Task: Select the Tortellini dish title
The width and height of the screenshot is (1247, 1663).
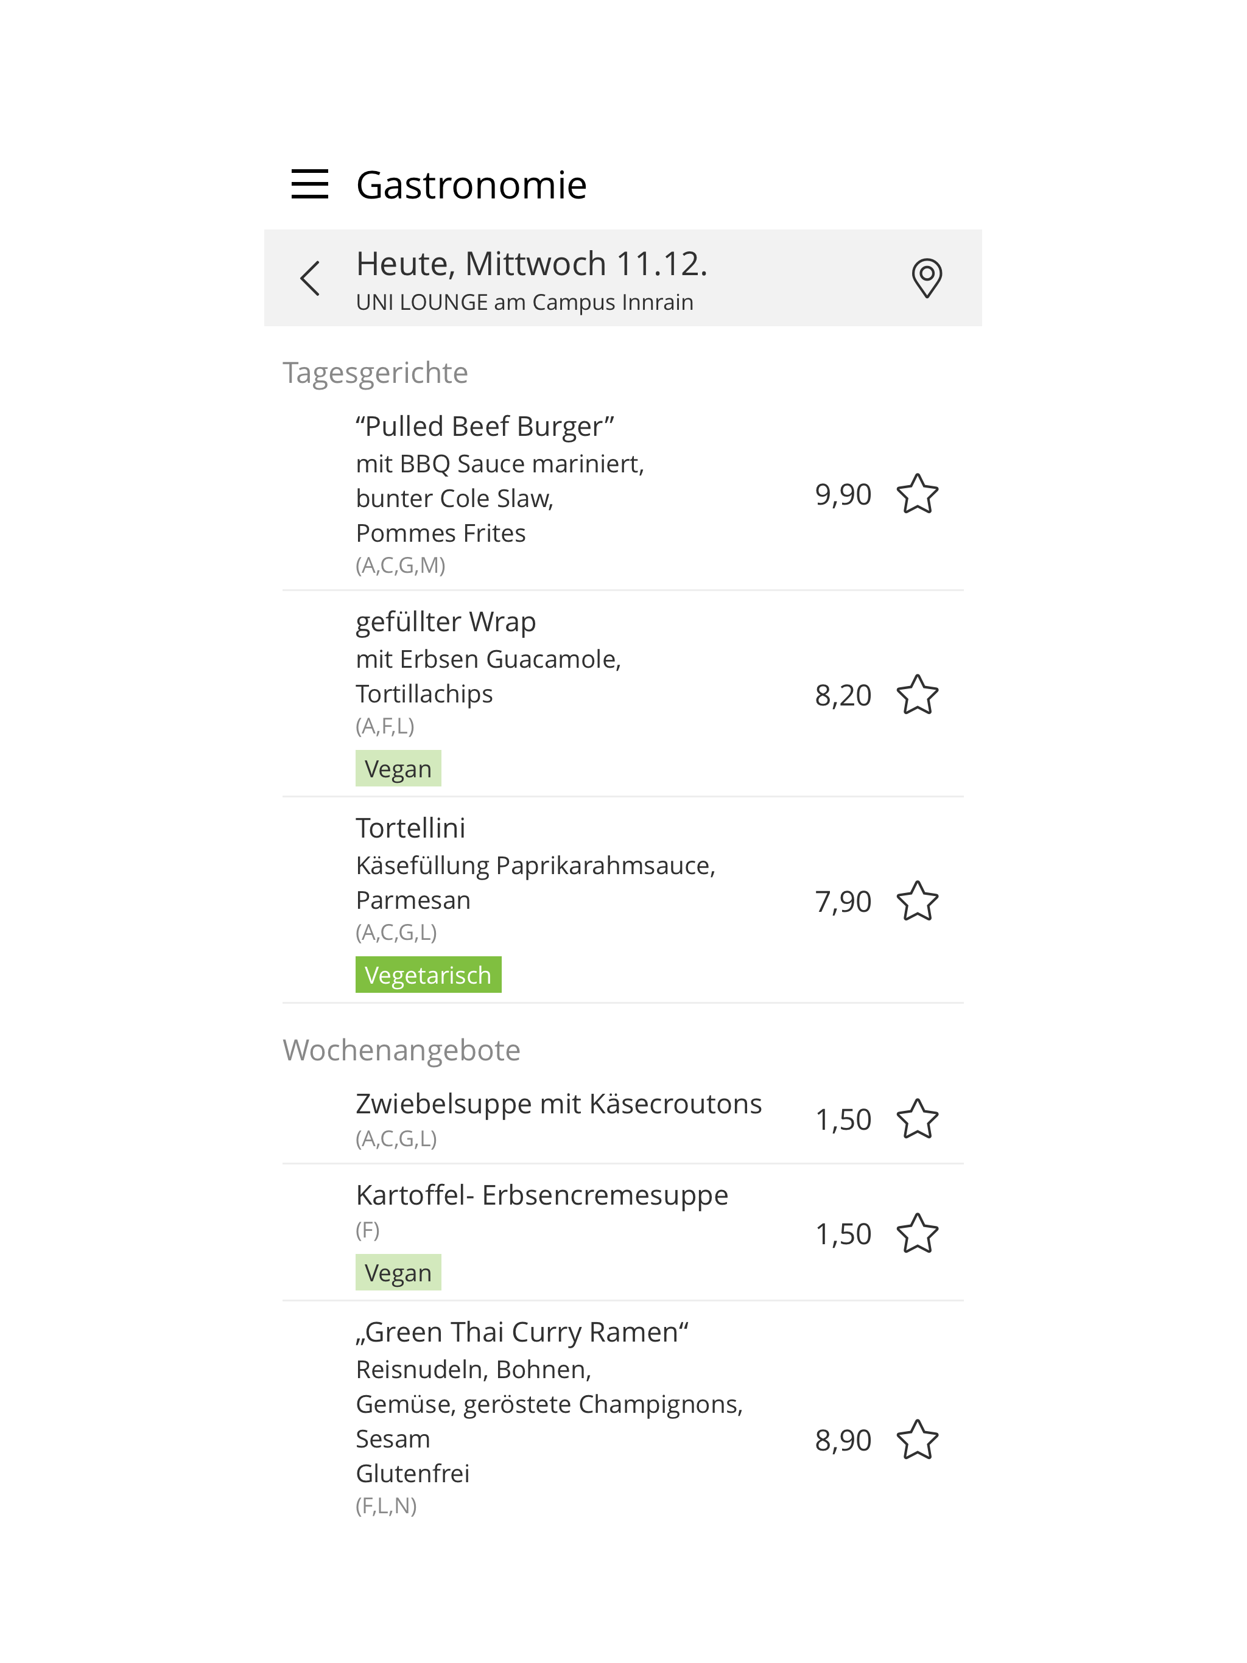Action: (x=410, y=828)
